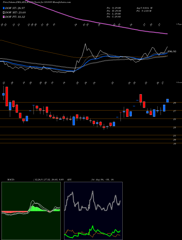The width and height of the screenshot is (182, 240).
Task: Click the price axis label 25
Action: pos(174,119)
